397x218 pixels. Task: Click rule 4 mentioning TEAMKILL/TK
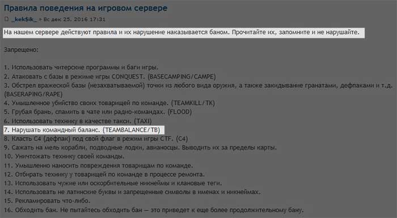109,103
